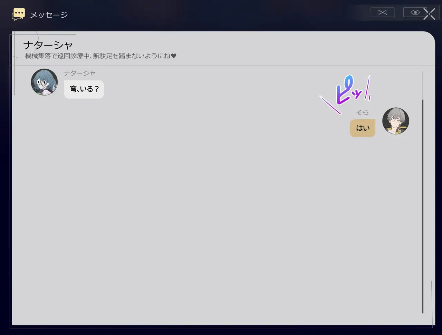This screenshot has width=442, height=335.
Task: Open ナターシャ's round avatar
Action: tap(44, 82)
